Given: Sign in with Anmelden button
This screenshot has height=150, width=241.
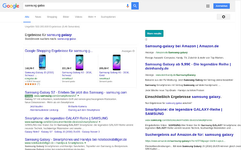Looking at the screenshot, I should point(221,6).
